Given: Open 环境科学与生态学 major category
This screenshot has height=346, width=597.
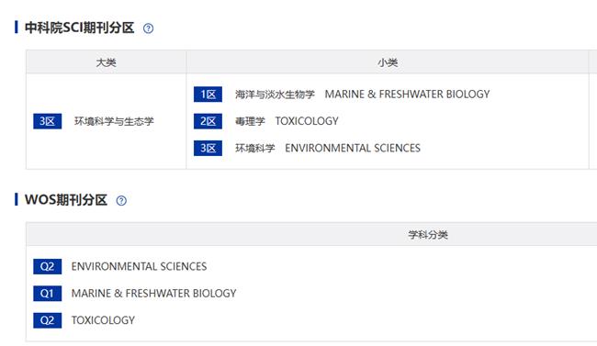Looking at the screenshot, I should [x=114, y=121].
